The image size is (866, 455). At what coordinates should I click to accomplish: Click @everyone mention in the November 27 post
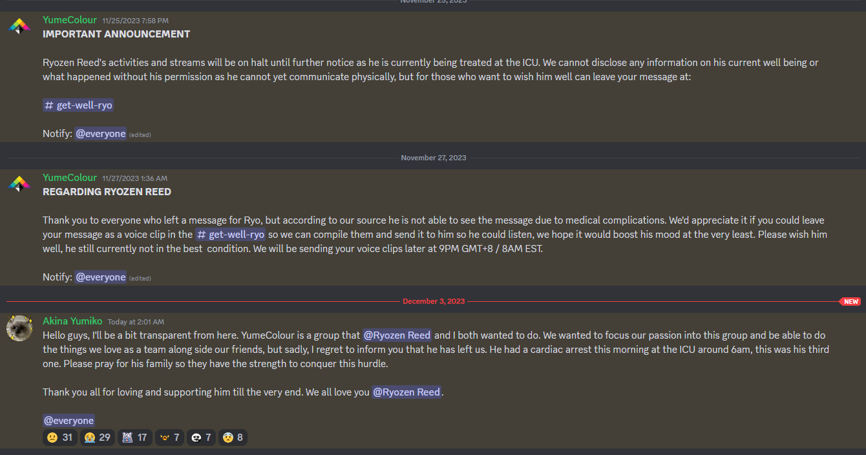coord(101,277)
